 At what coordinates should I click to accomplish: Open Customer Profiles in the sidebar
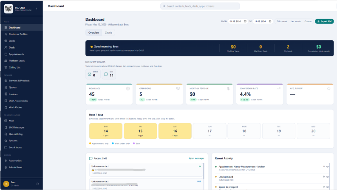tap(22, 34)
